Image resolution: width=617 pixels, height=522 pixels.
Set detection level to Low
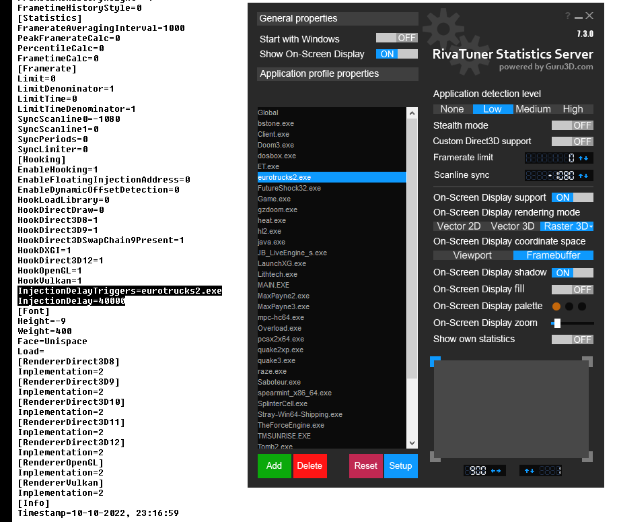(x=493, y=109)
